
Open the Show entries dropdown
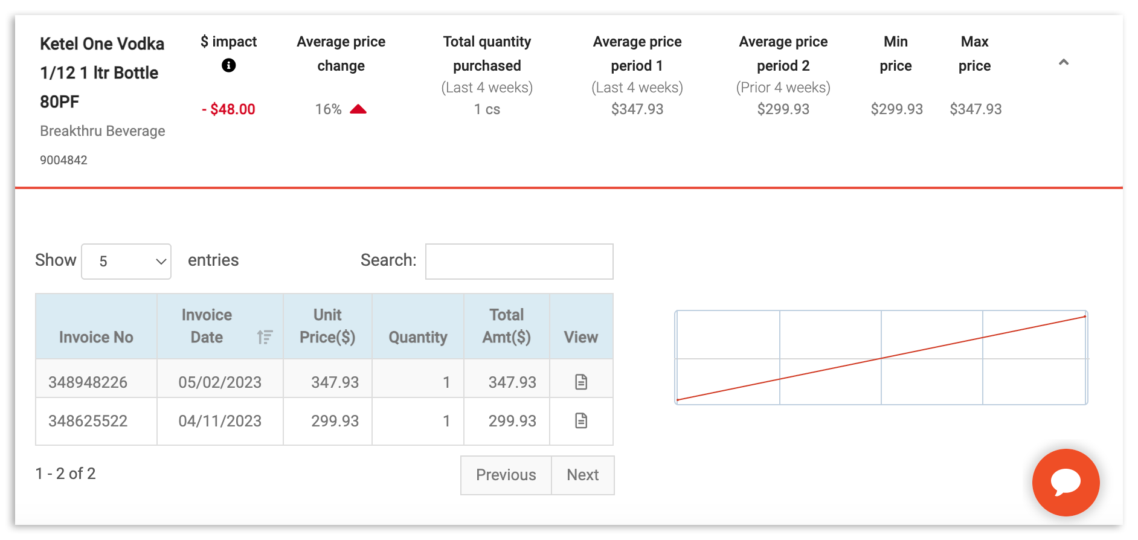tap(126, 261)
